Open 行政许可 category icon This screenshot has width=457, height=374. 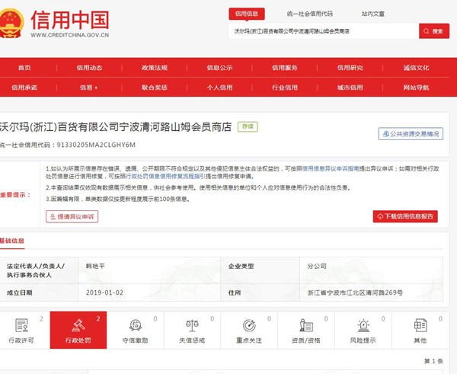21,325
